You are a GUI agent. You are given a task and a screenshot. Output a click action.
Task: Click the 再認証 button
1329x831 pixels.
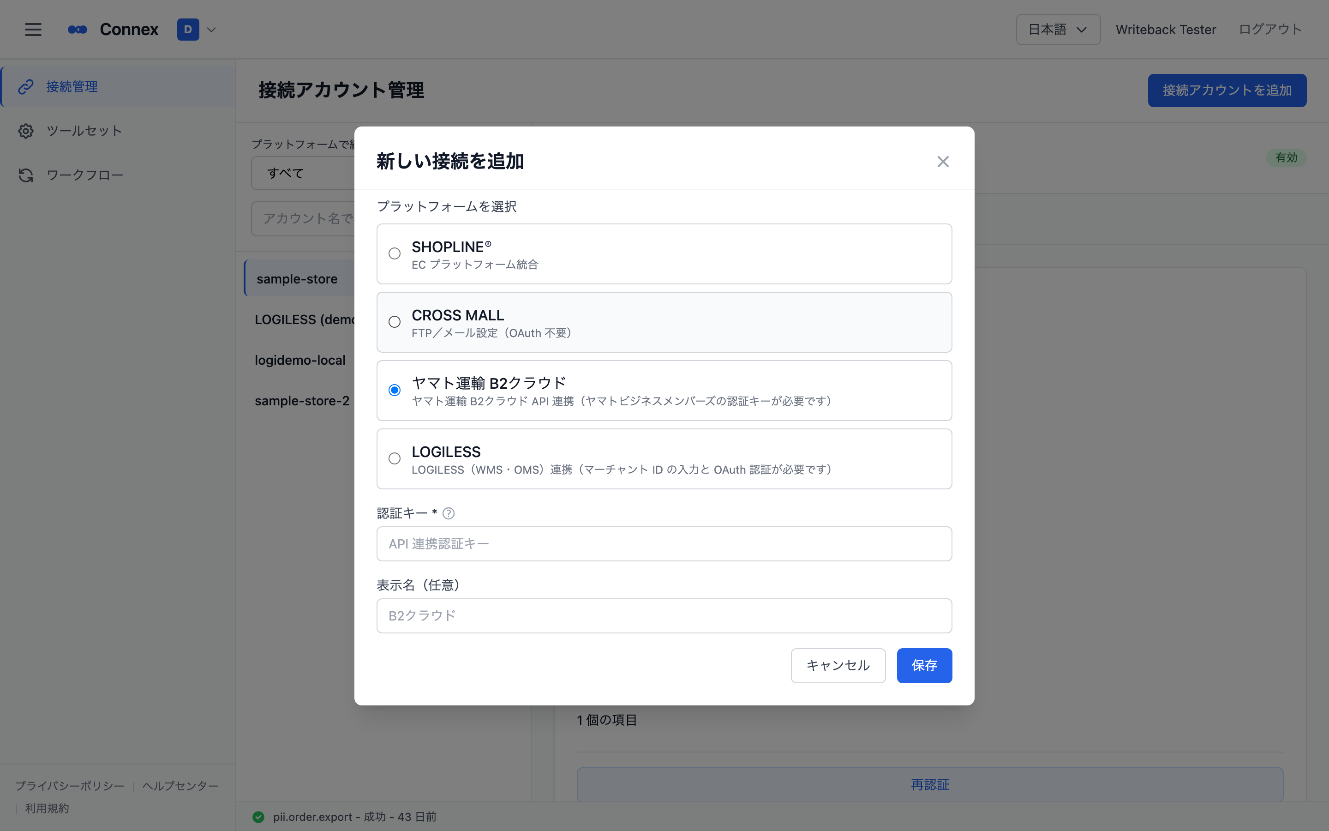pos(930,784)
